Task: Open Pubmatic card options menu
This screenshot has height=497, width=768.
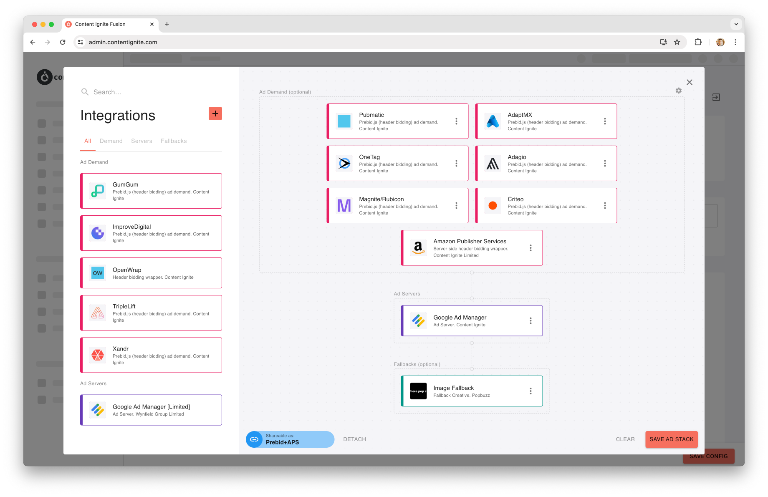Action: [x=456, y=121]
